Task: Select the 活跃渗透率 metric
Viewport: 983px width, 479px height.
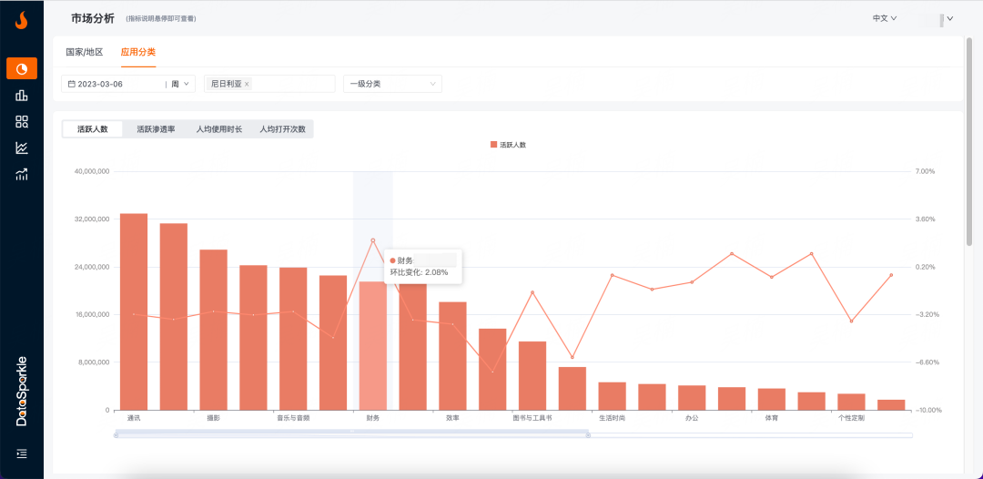Action: point(156,129)
